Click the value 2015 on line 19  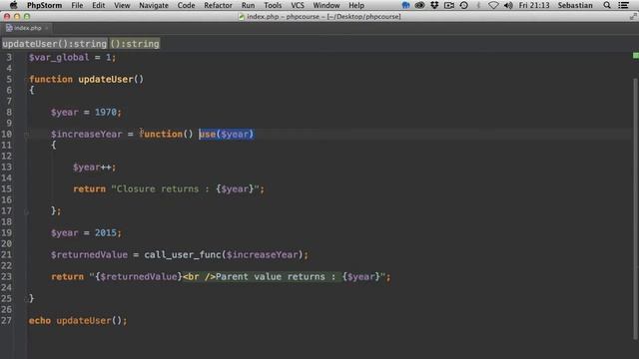(x=106, y=232)
